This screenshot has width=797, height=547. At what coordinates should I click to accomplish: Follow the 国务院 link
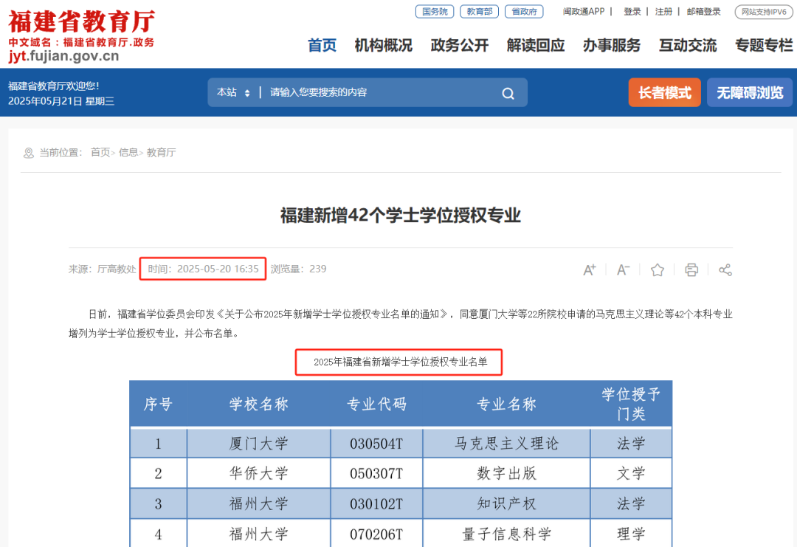tap(435, 11)
